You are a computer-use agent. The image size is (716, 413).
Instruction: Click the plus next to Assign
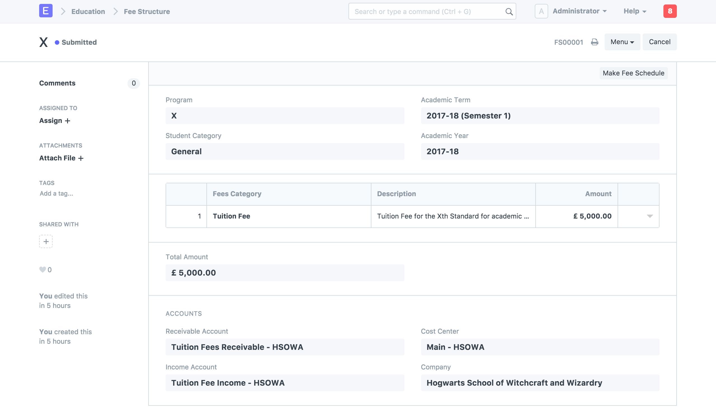click(x=68, y=121)
